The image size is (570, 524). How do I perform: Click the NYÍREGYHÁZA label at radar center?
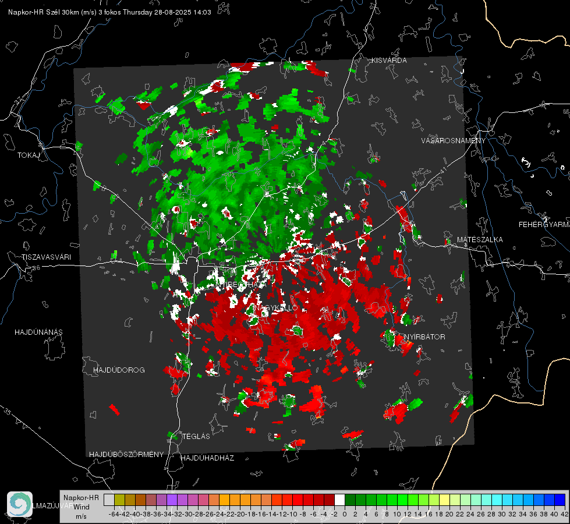(242, 285)
